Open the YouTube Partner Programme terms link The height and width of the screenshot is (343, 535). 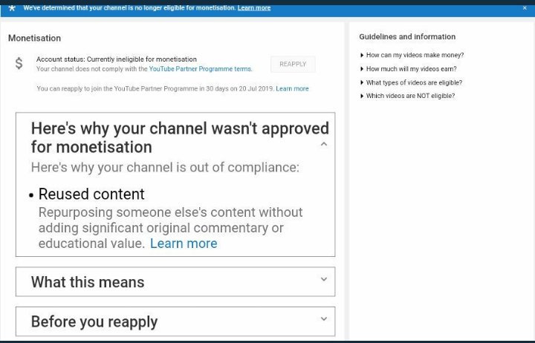(201, 69)
